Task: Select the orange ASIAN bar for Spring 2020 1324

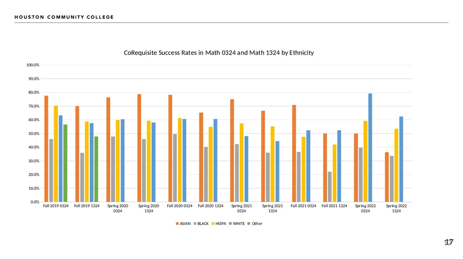Action: [139, 148]
